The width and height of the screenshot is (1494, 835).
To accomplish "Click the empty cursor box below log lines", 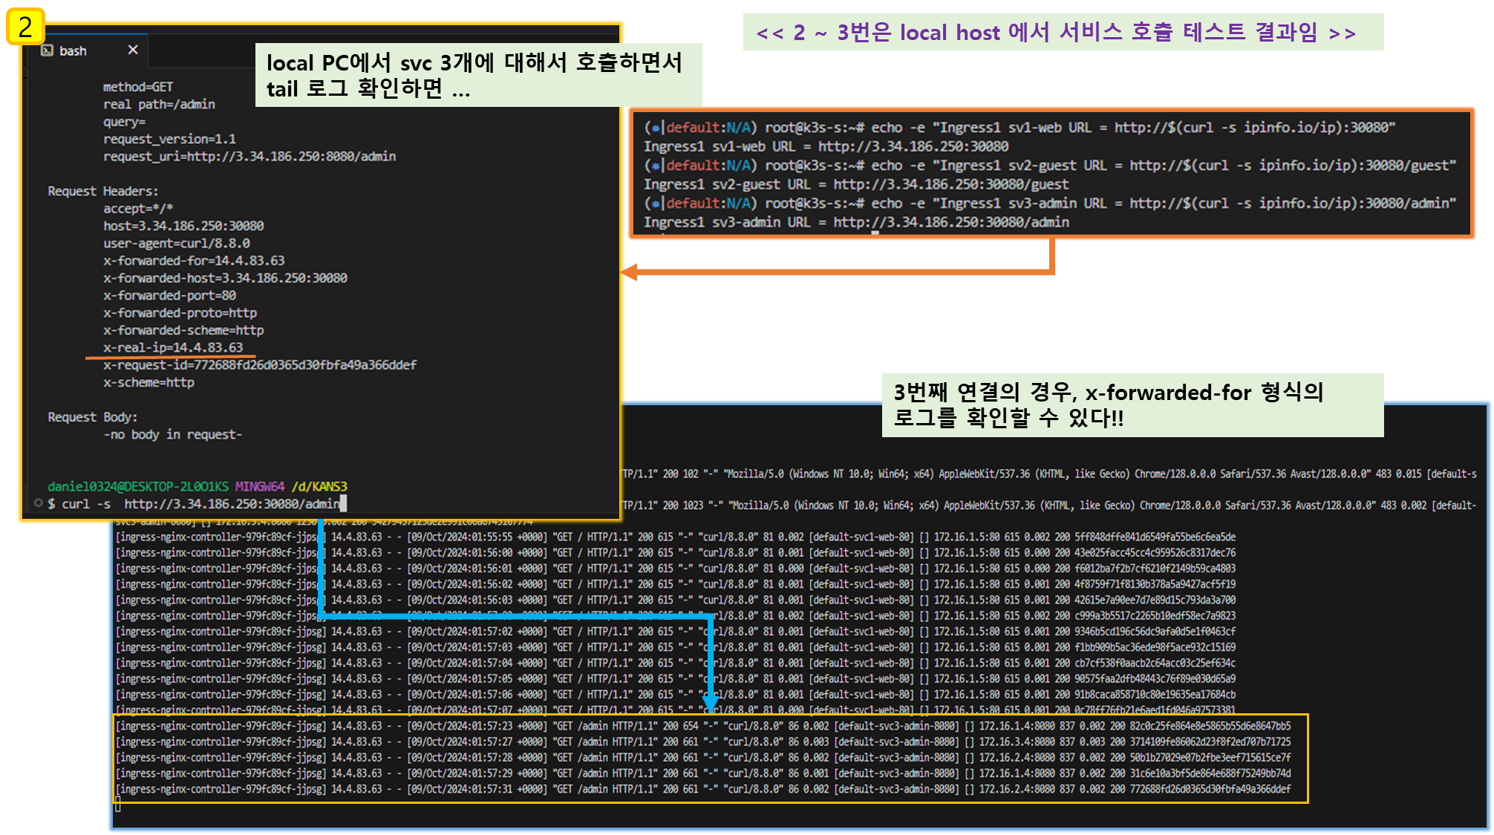I will pos(117,805).
